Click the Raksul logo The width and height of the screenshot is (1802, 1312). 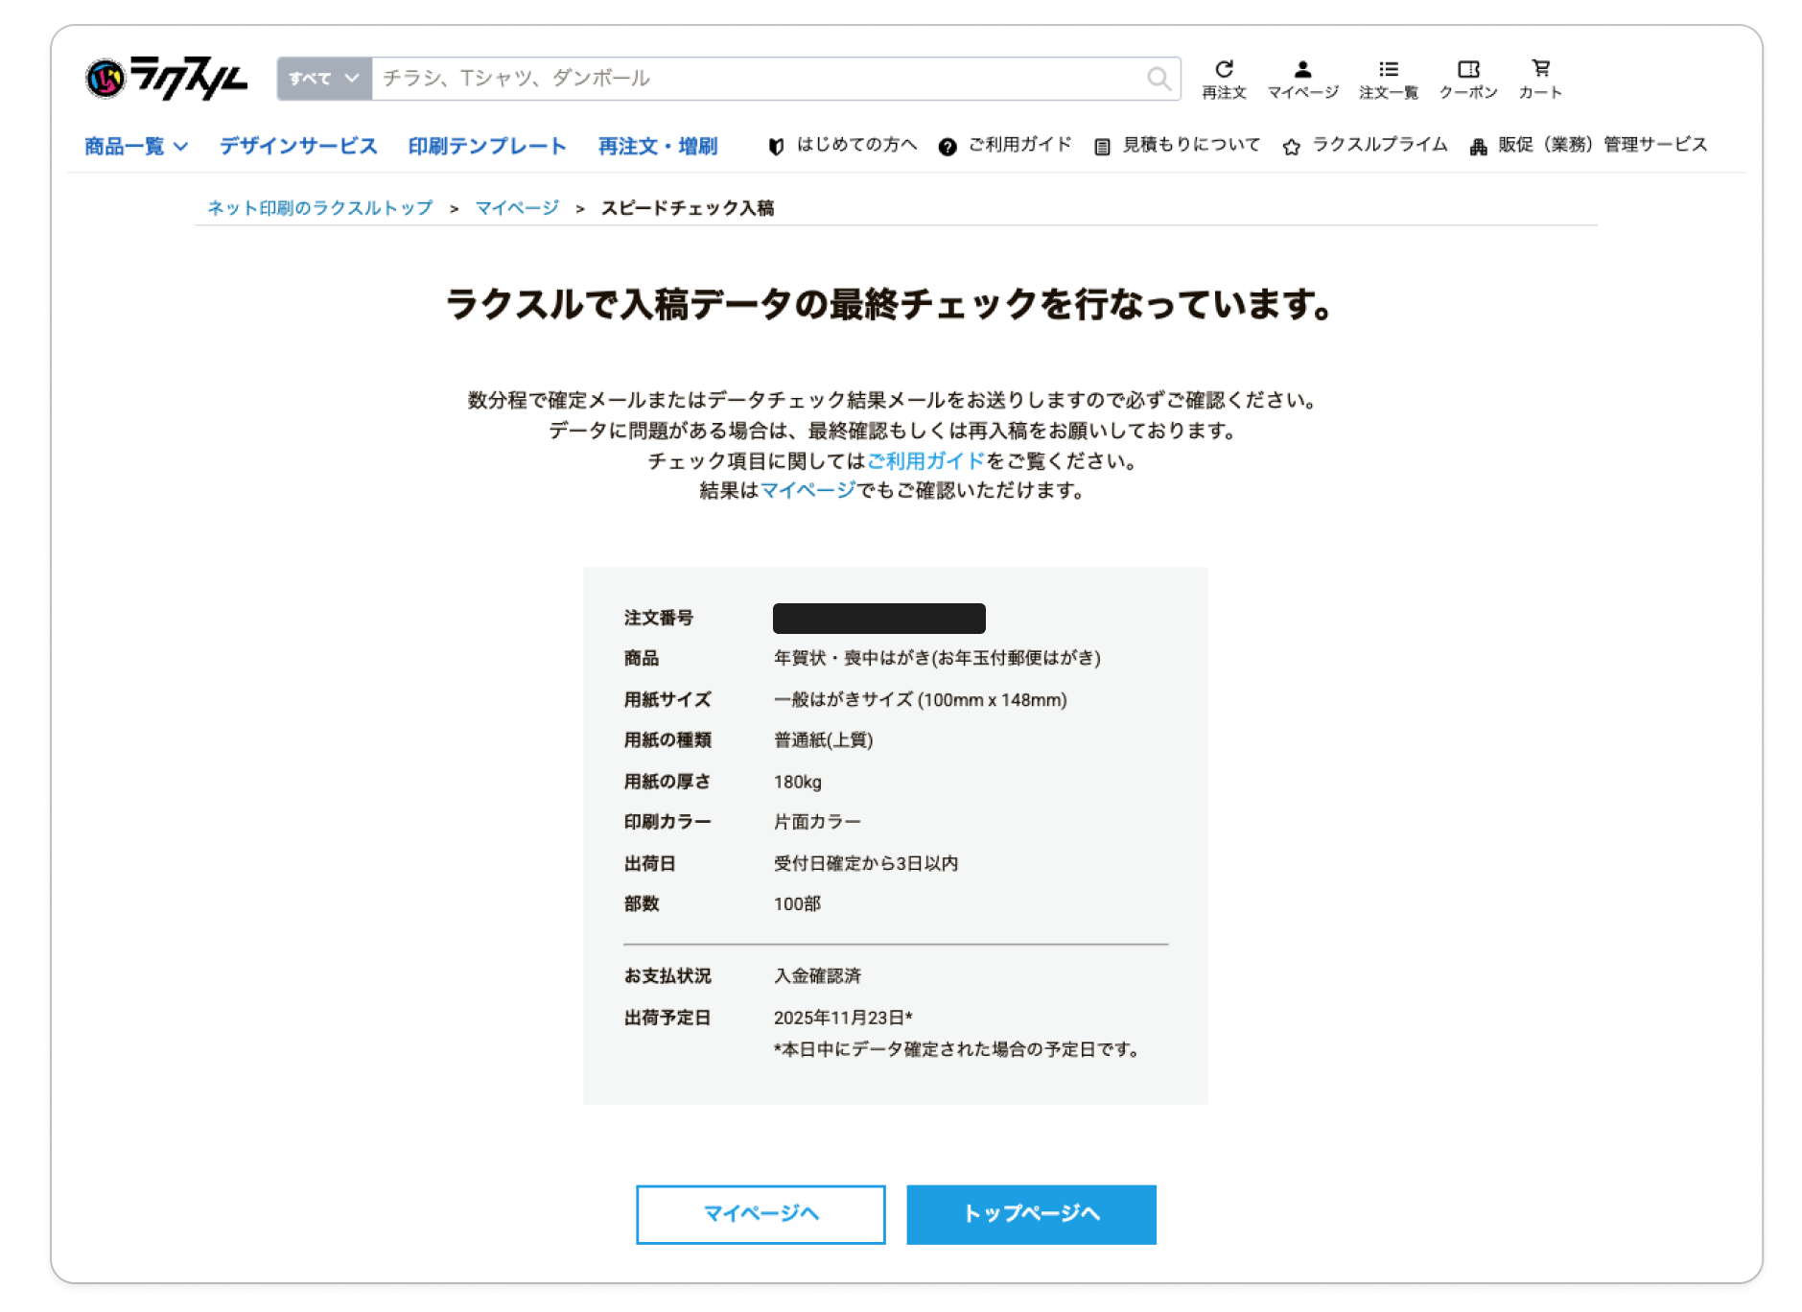[x=166, y=78]
